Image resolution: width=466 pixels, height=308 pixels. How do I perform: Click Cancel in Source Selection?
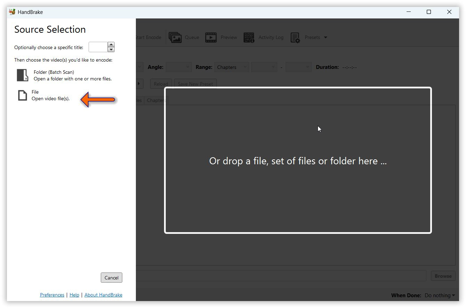point(112,278)
